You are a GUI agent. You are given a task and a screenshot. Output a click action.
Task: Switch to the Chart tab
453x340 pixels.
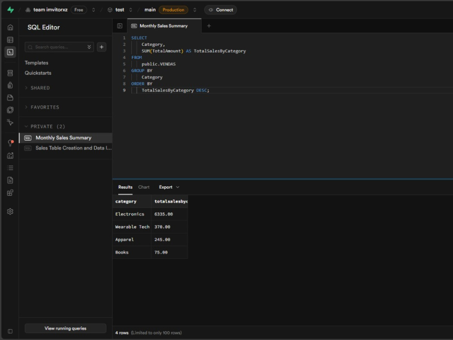[144, 187]
